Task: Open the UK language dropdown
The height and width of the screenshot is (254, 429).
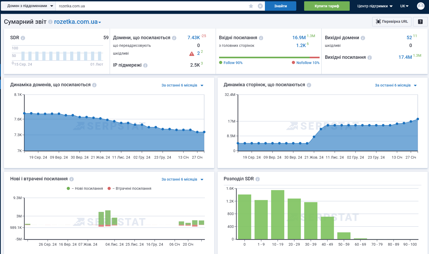Action: tap(404, 6)
